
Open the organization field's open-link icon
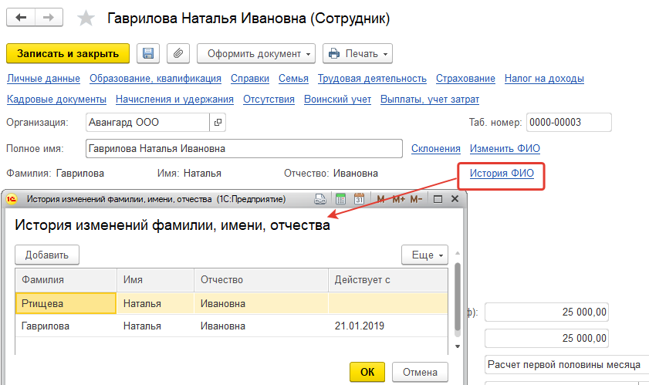pos(218,122)
